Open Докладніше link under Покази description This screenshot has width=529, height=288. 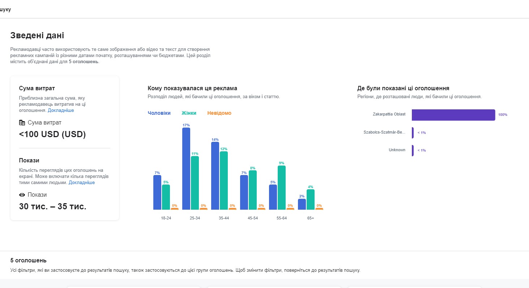[x=82, y=183]
